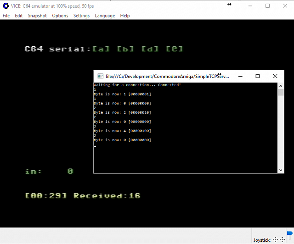The height and width of the screenshot is (244, 294).
Task: Open the Snapshot menu
Action: pos(37,16)
